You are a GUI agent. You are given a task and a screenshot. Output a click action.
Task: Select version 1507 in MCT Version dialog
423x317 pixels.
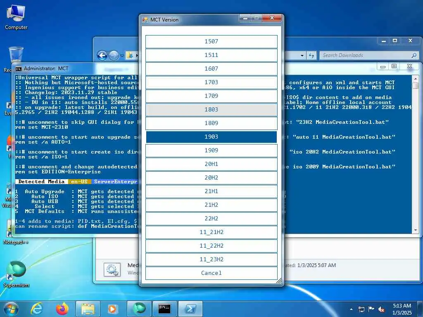(211, 42)
